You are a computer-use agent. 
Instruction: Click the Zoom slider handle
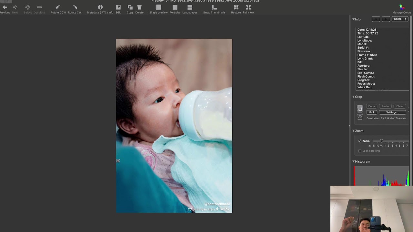[x=381, y=141]
